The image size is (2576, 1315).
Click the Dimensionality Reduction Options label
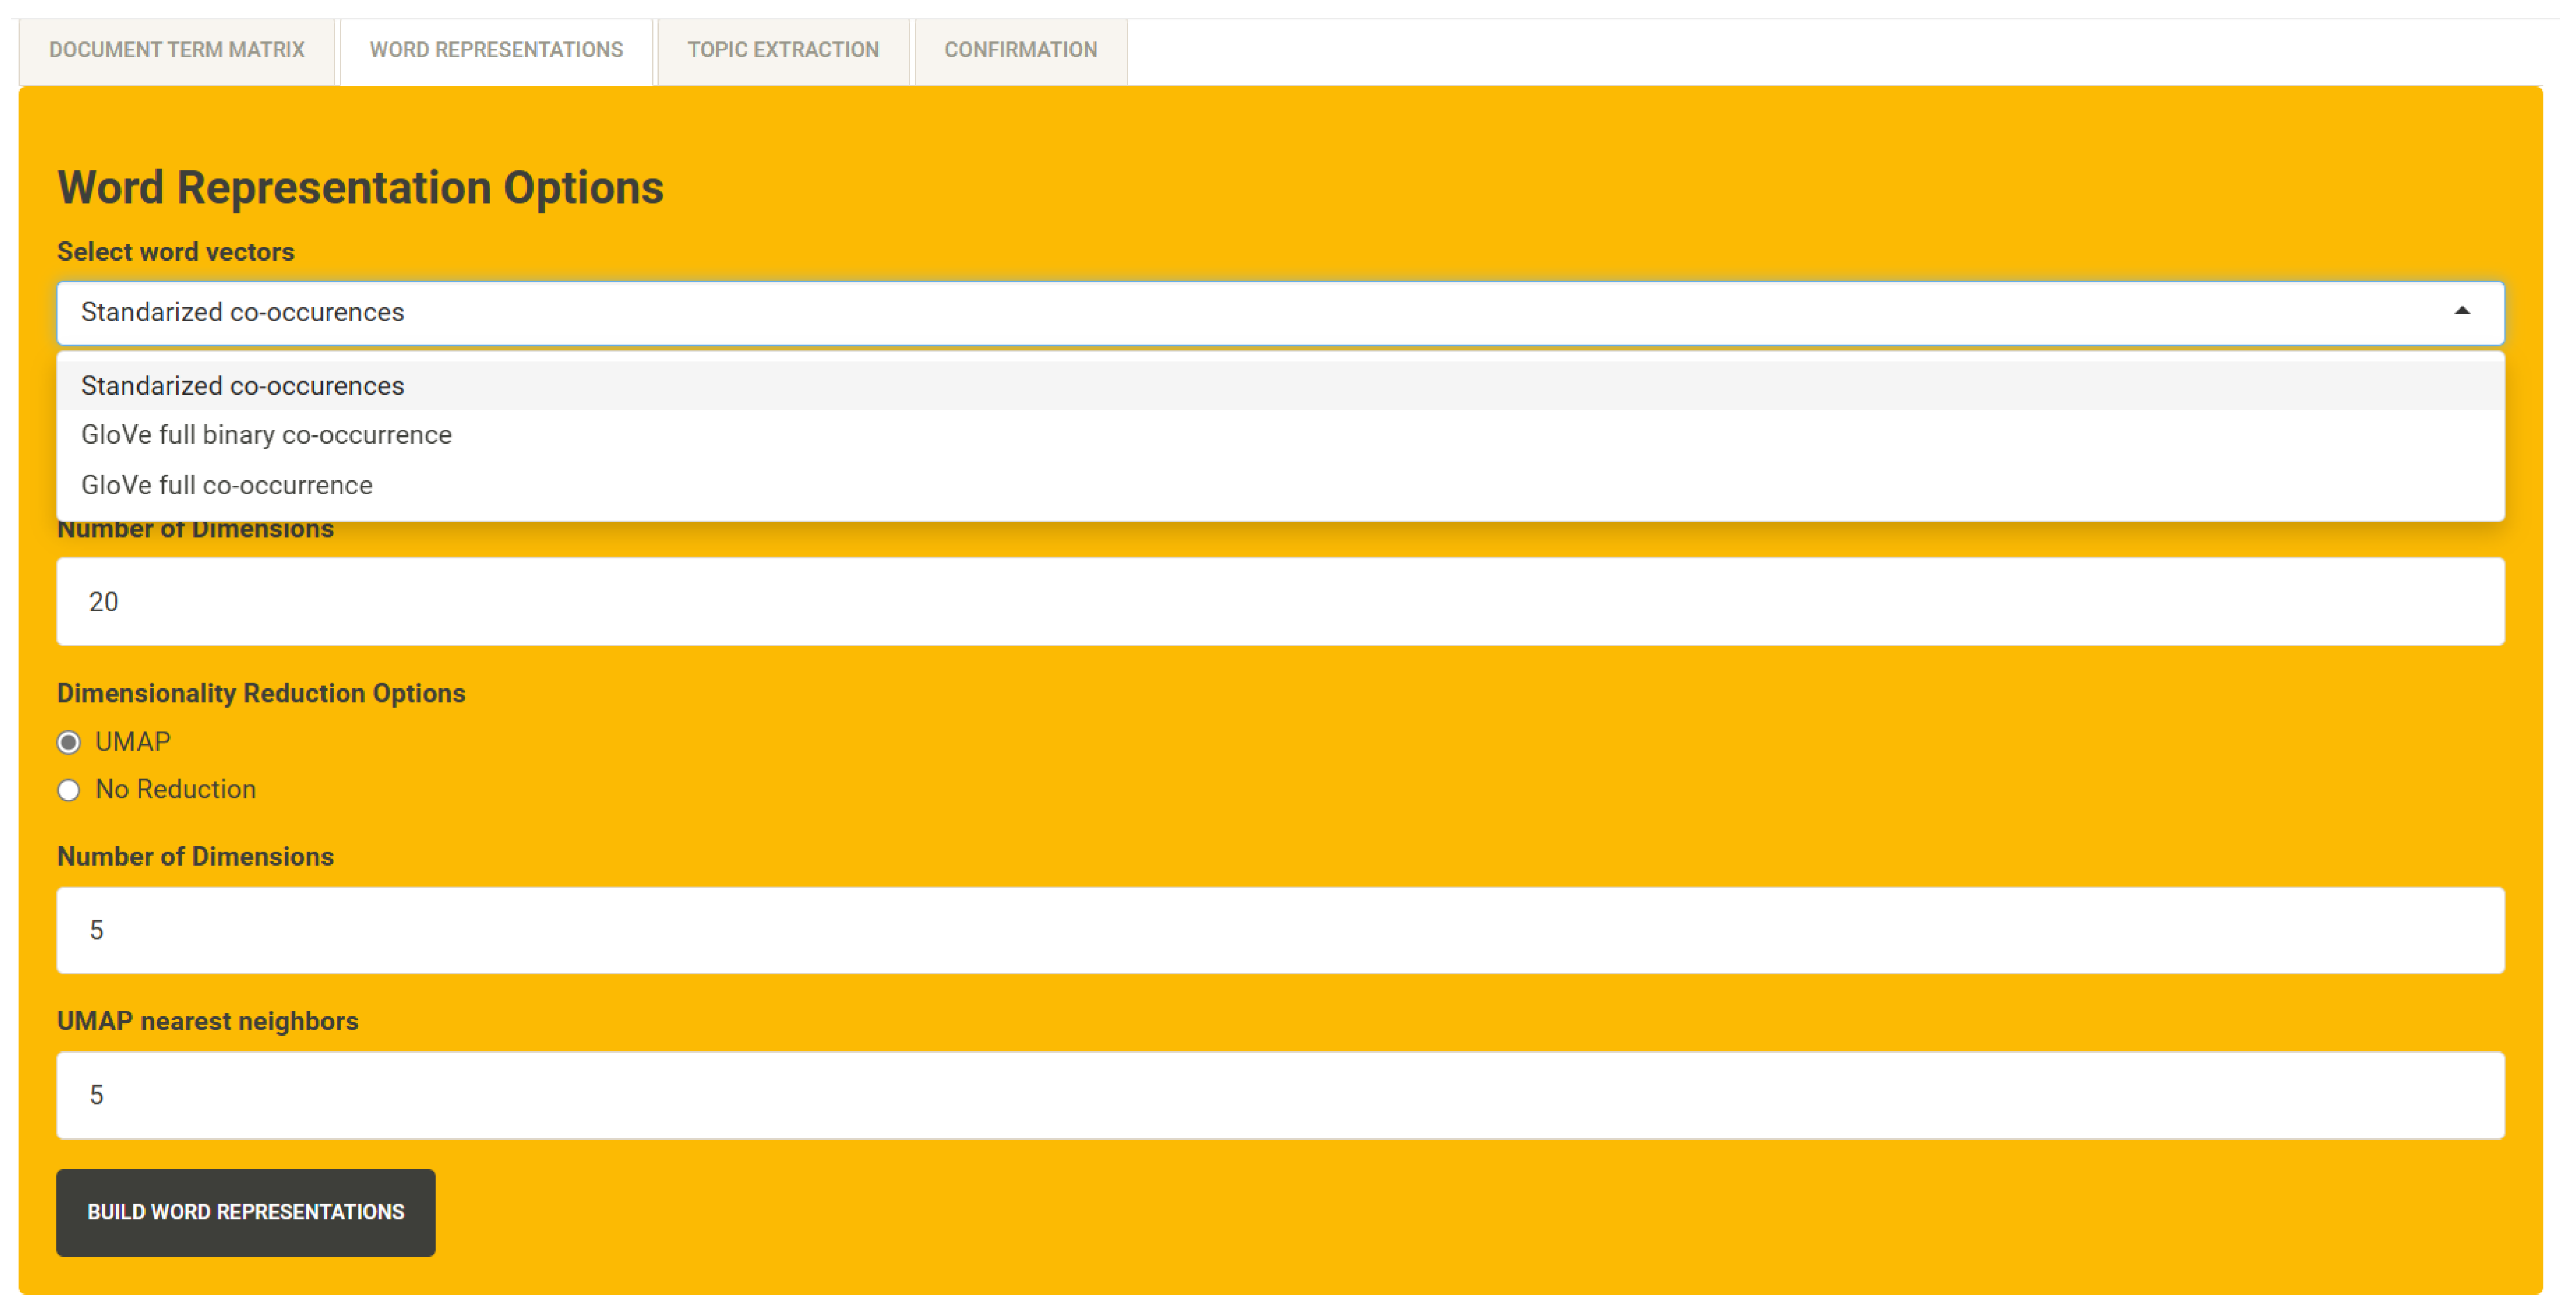[261, 693]
